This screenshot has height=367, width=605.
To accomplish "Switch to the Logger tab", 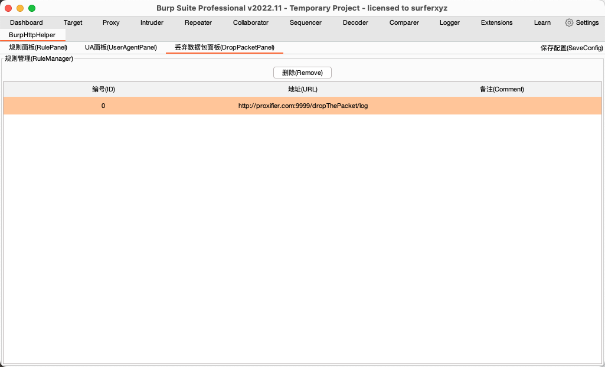I will click(450, 23).
